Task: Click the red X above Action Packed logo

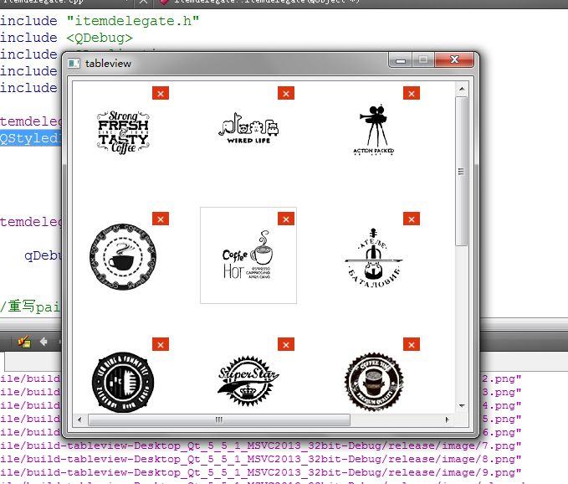Action: click(411, 93)
